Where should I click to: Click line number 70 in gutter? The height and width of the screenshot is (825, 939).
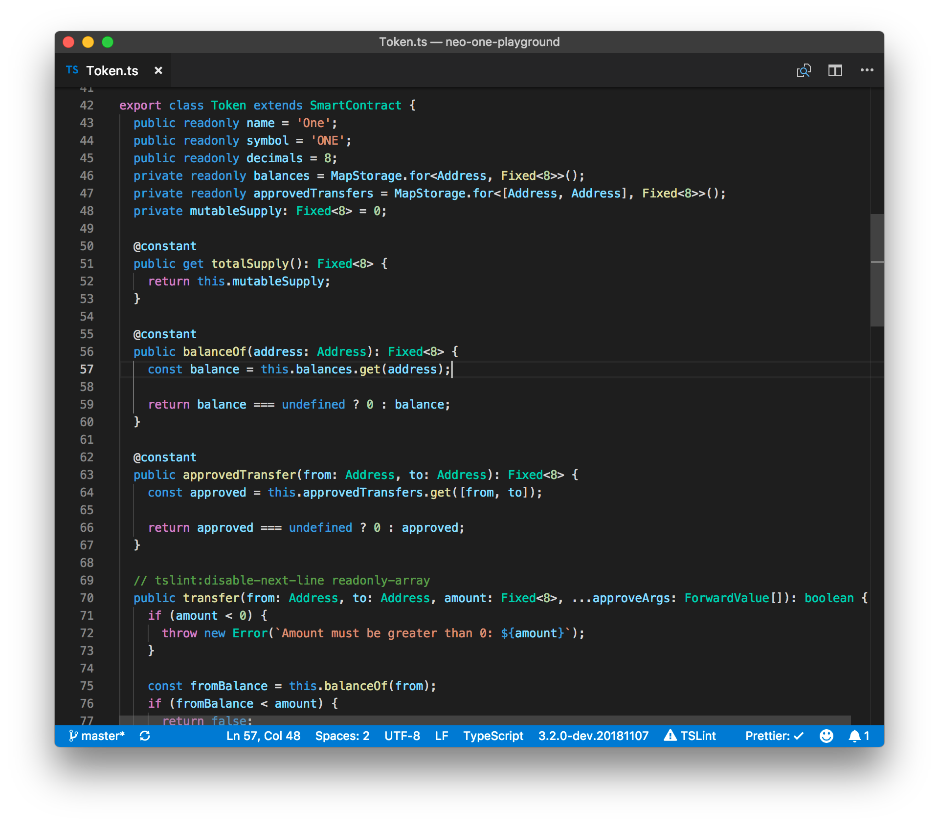click(x=87, y=598)
